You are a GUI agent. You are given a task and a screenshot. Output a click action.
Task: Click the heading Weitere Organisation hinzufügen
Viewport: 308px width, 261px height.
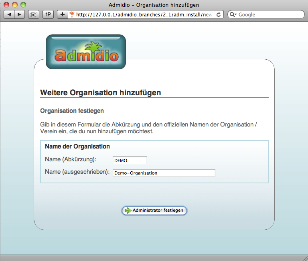pyautogui.click(x=101, y=92)
